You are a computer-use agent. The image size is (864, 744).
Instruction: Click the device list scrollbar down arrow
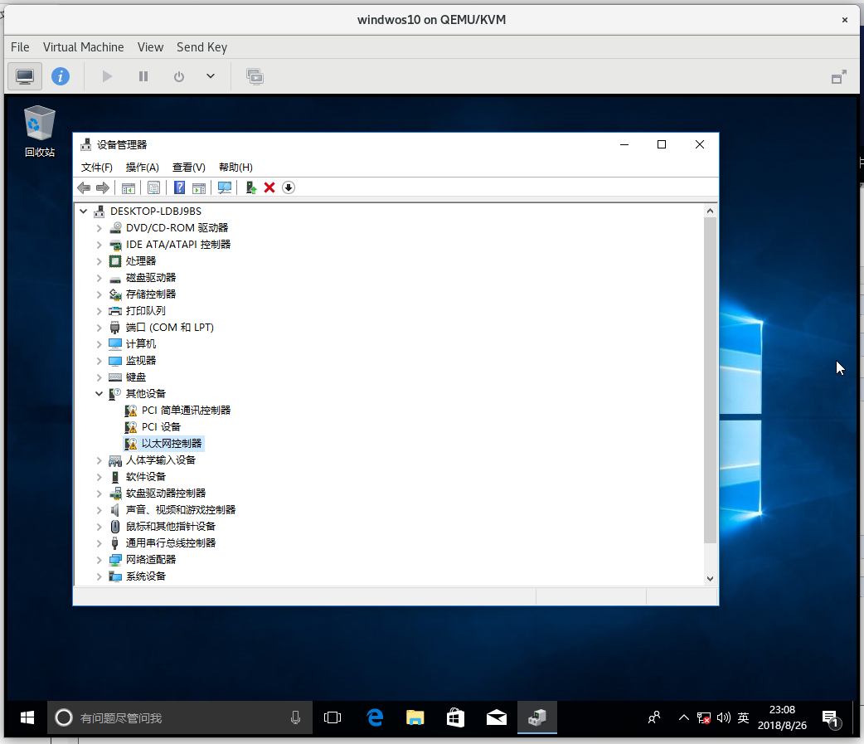(710, 579)
